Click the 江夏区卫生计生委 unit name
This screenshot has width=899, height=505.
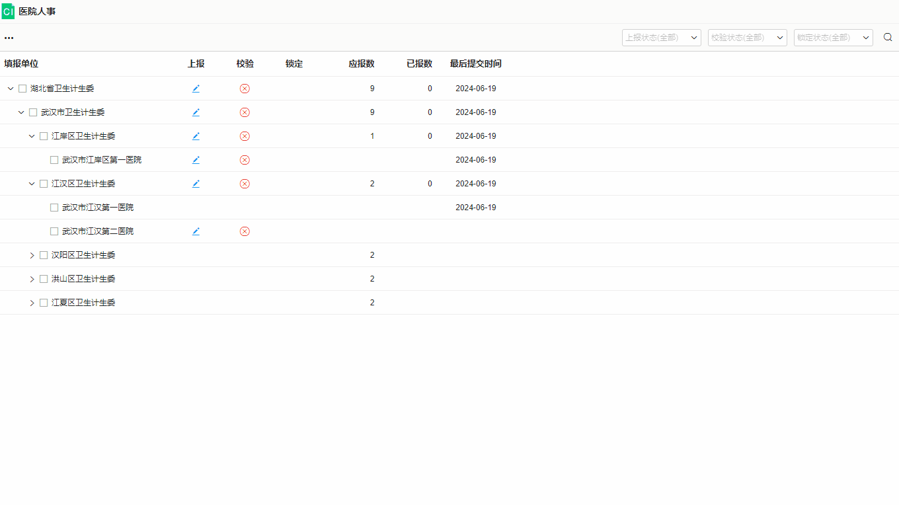[83, 303]
